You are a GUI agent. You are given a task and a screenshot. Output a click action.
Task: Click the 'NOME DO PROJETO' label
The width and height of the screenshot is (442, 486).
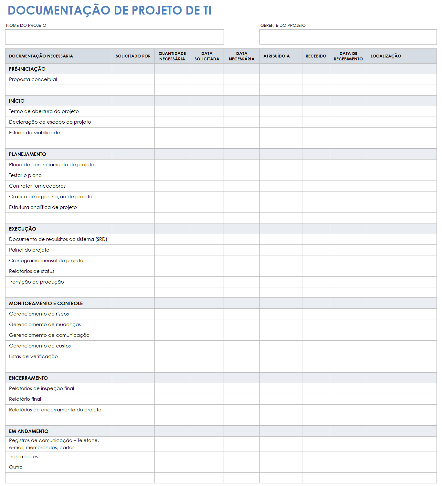pyautogui.click(x=26, y=25)
